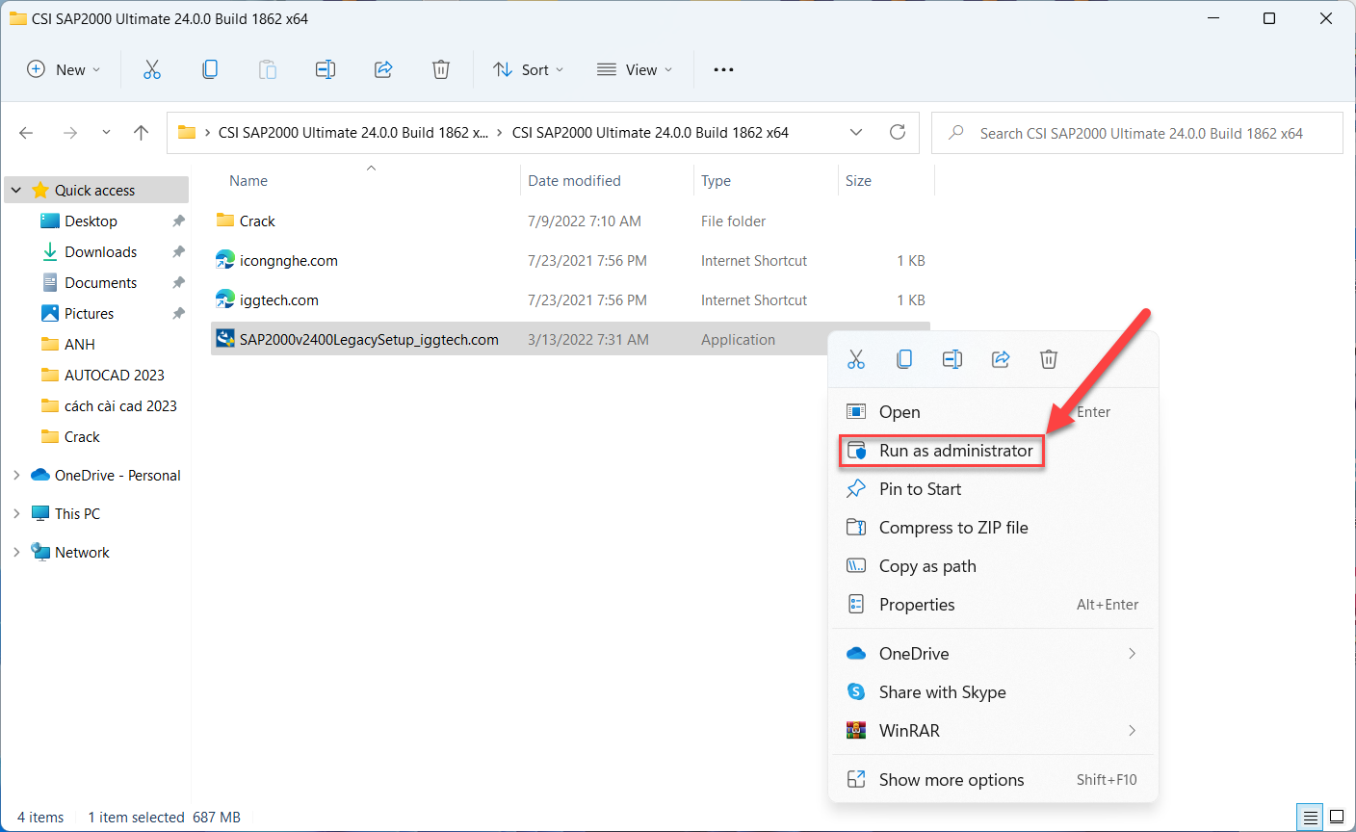The image size is (1356, 832).
Task: Click the Rename icon in the context menu
Action: point(952,359)
